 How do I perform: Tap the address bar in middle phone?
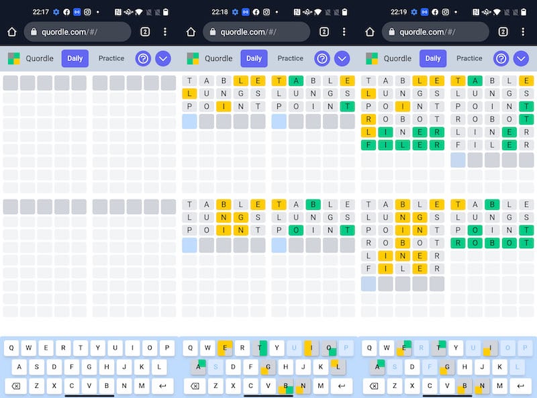pyautogui.click(x=256, y=32)
